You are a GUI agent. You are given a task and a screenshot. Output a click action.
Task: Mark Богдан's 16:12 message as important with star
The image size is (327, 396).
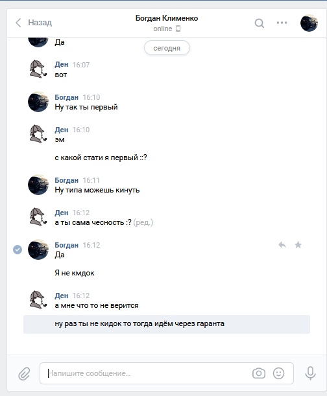298,245
